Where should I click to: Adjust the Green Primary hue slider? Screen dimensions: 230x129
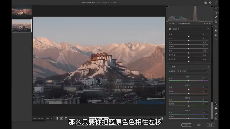pyautogui.click(x=189, y=102)
